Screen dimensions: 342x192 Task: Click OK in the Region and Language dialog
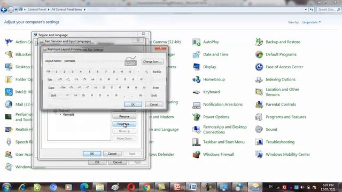point(97,162)
